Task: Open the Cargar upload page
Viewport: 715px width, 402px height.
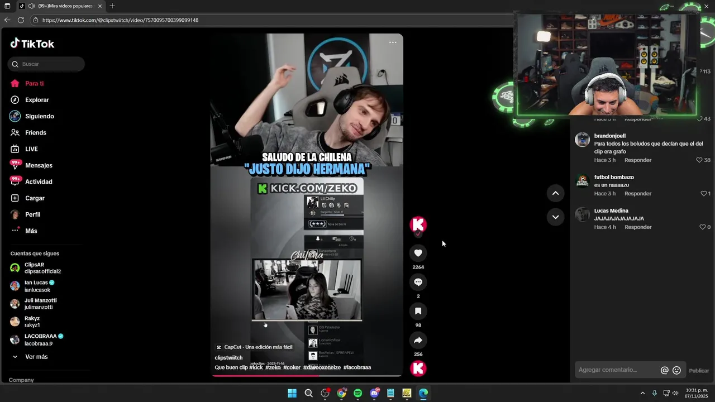Action: [35, 198]
